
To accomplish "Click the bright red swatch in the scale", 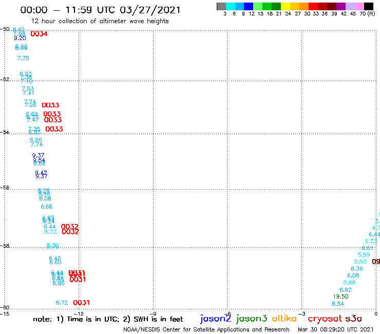I will (313, 6).
